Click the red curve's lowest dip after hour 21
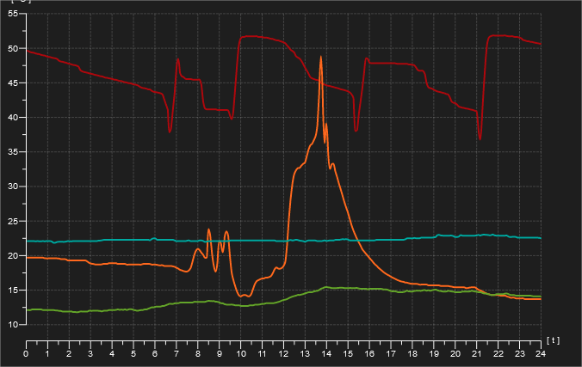This screenshot has width=582, height=367. point(480,139)
